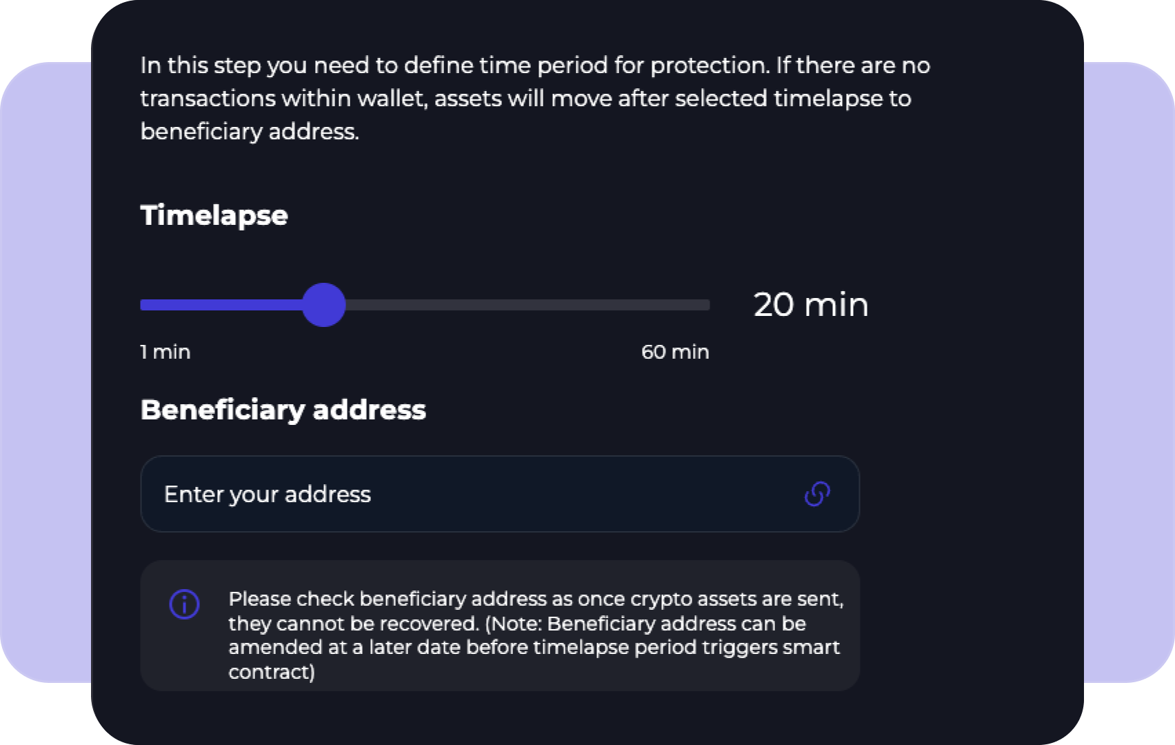Image resolution: width=1175 pixels, height=745 pixels.
Task: Click the blue filled part of slider track
Action: pos(221,305)
